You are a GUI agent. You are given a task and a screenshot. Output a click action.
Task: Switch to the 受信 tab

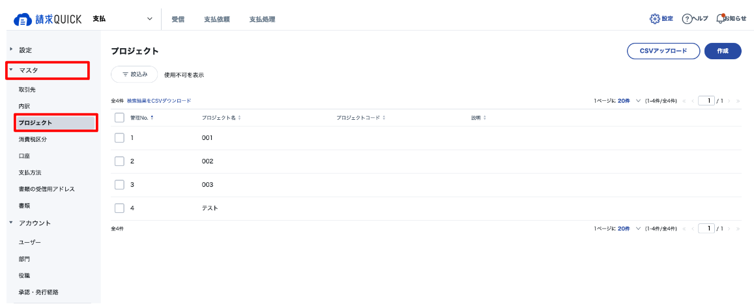pyautogui.click(x=179, y=20)
